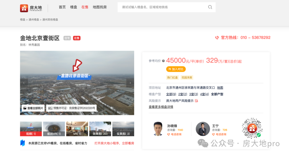Viewport: 289px width, 155px height.
Task: Click the phone icon beside 官方热线
Action: point(217,37)
